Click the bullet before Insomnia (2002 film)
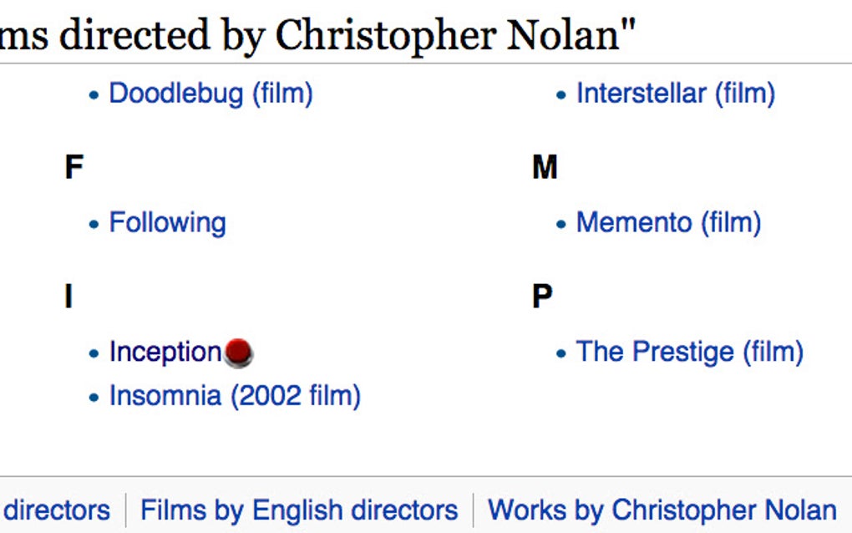The width and height of the screenshot is (852, 533). 94,397
